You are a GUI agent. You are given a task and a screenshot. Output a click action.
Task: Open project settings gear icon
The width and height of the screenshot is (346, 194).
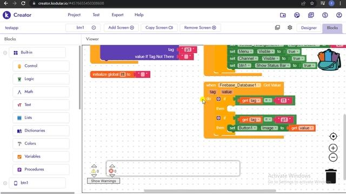tap(290, 27)
